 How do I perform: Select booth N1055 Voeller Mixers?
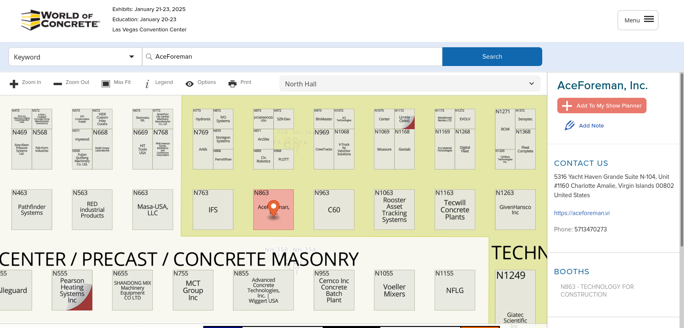(394, 290)
